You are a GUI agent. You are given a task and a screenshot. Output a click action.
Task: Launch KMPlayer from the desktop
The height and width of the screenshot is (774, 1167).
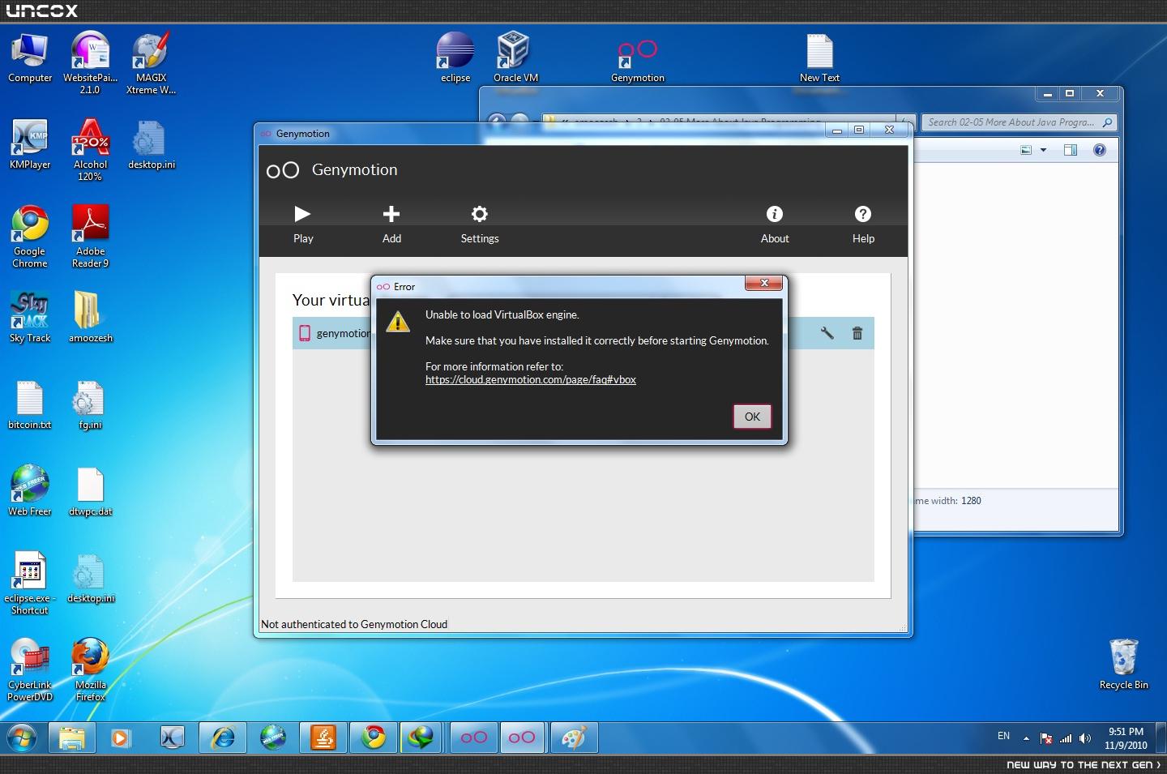pos(30,145)
